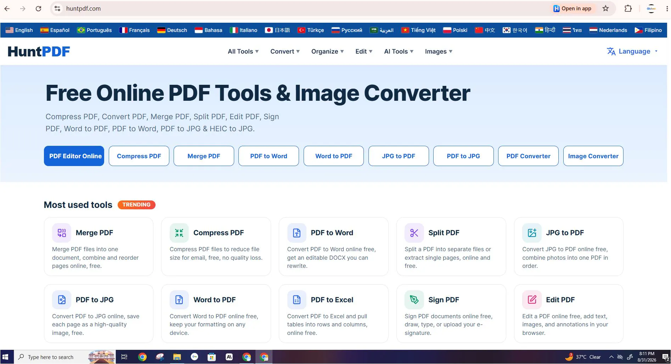Open the Language selector dropdown
This screenshot has height=364, width=671.
pyautogui.click(x=632, y=51)
